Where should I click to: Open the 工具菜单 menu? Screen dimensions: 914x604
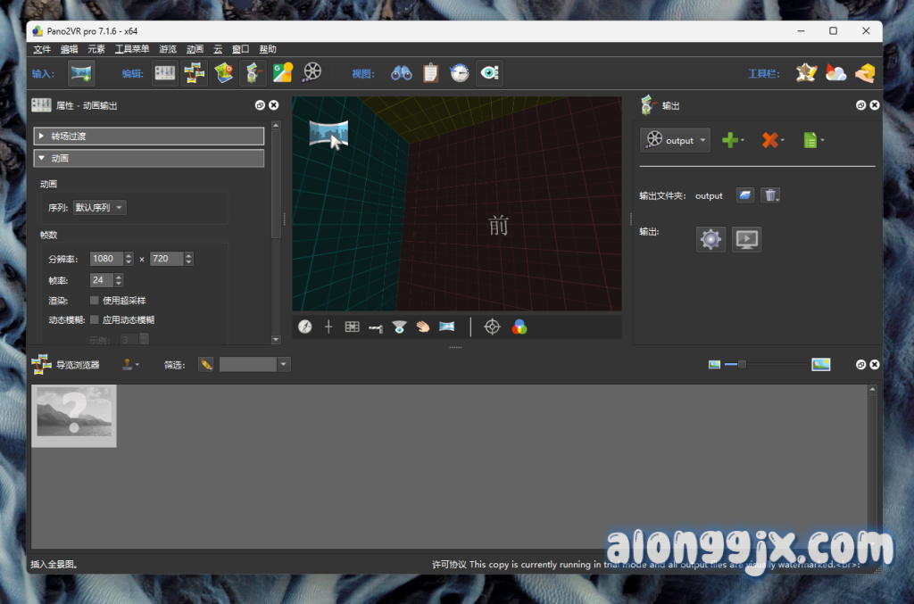tap(132, 49)
